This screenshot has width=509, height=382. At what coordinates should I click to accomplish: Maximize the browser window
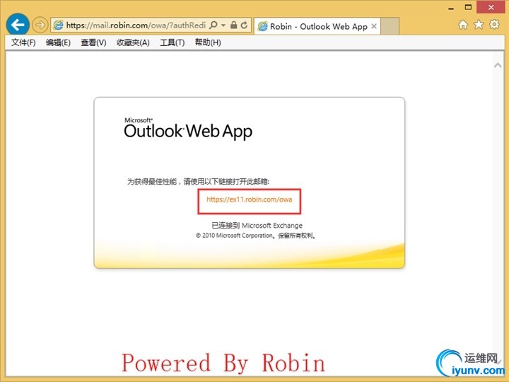pos(468,7)
